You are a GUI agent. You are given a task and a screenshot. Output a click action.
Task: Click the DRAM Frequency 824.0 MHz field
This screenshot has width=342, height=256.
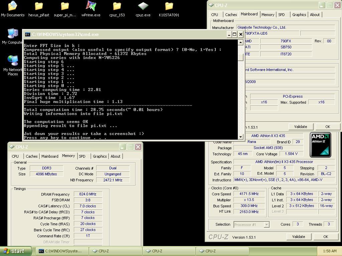[88, 194]
